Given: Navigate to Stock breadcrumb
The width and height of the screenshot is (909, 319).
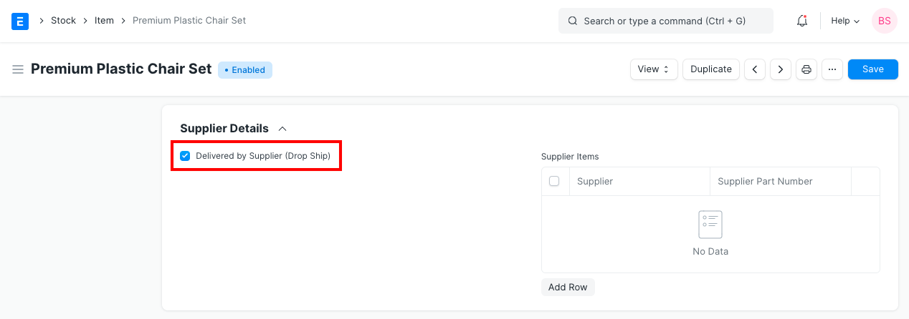Looking at the screenshot, I should pos(63,21).
